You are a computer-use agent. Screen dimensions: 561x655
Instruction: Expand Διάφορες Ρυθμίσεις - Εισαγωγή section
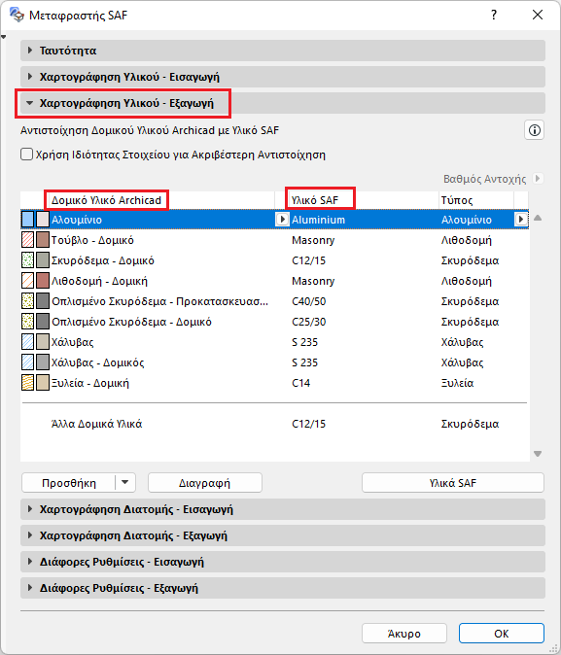(283, 562)
